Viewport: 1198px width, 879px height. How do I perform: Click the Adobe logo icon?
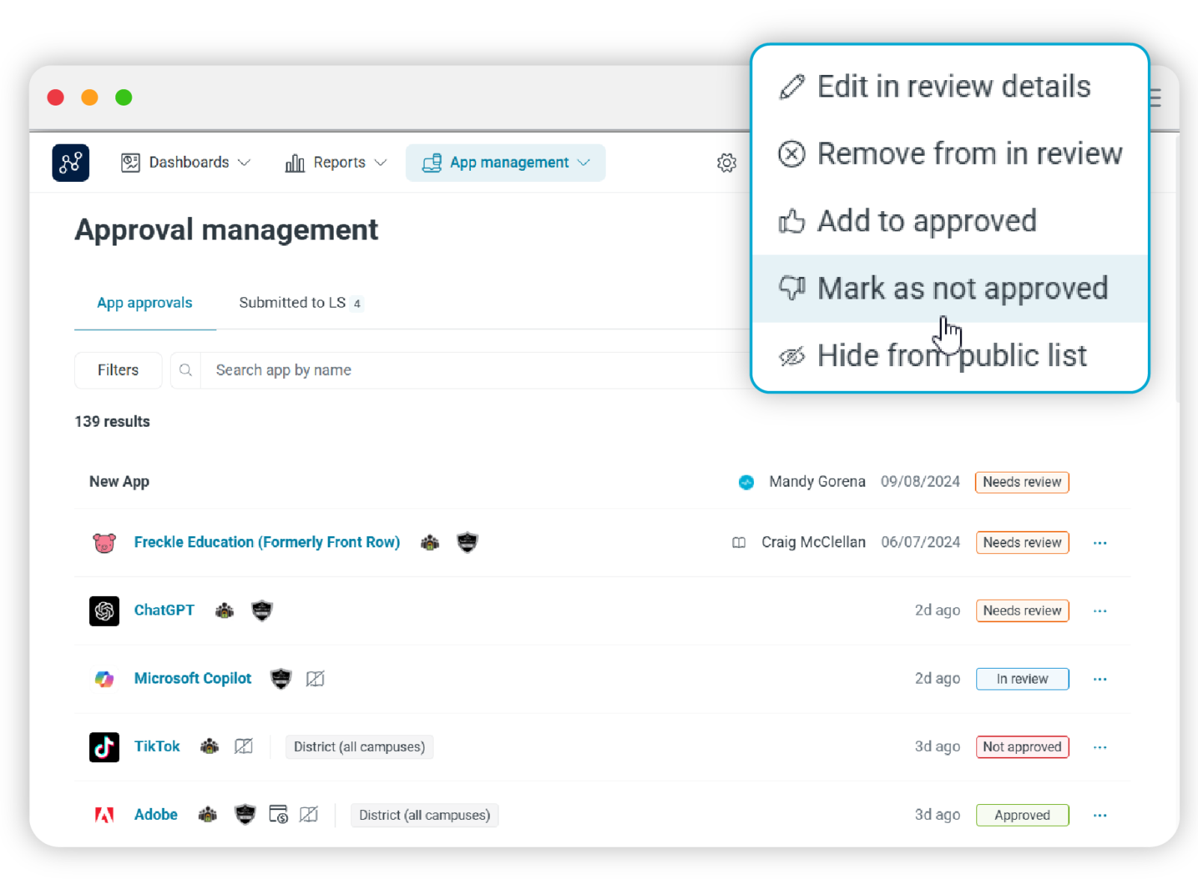coord(104,815)
